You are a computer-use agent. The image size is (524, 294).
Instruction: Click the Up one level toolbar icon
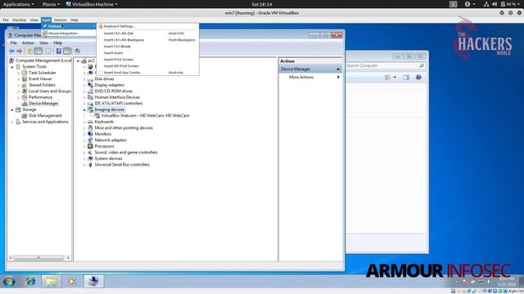tap(29, 51)
